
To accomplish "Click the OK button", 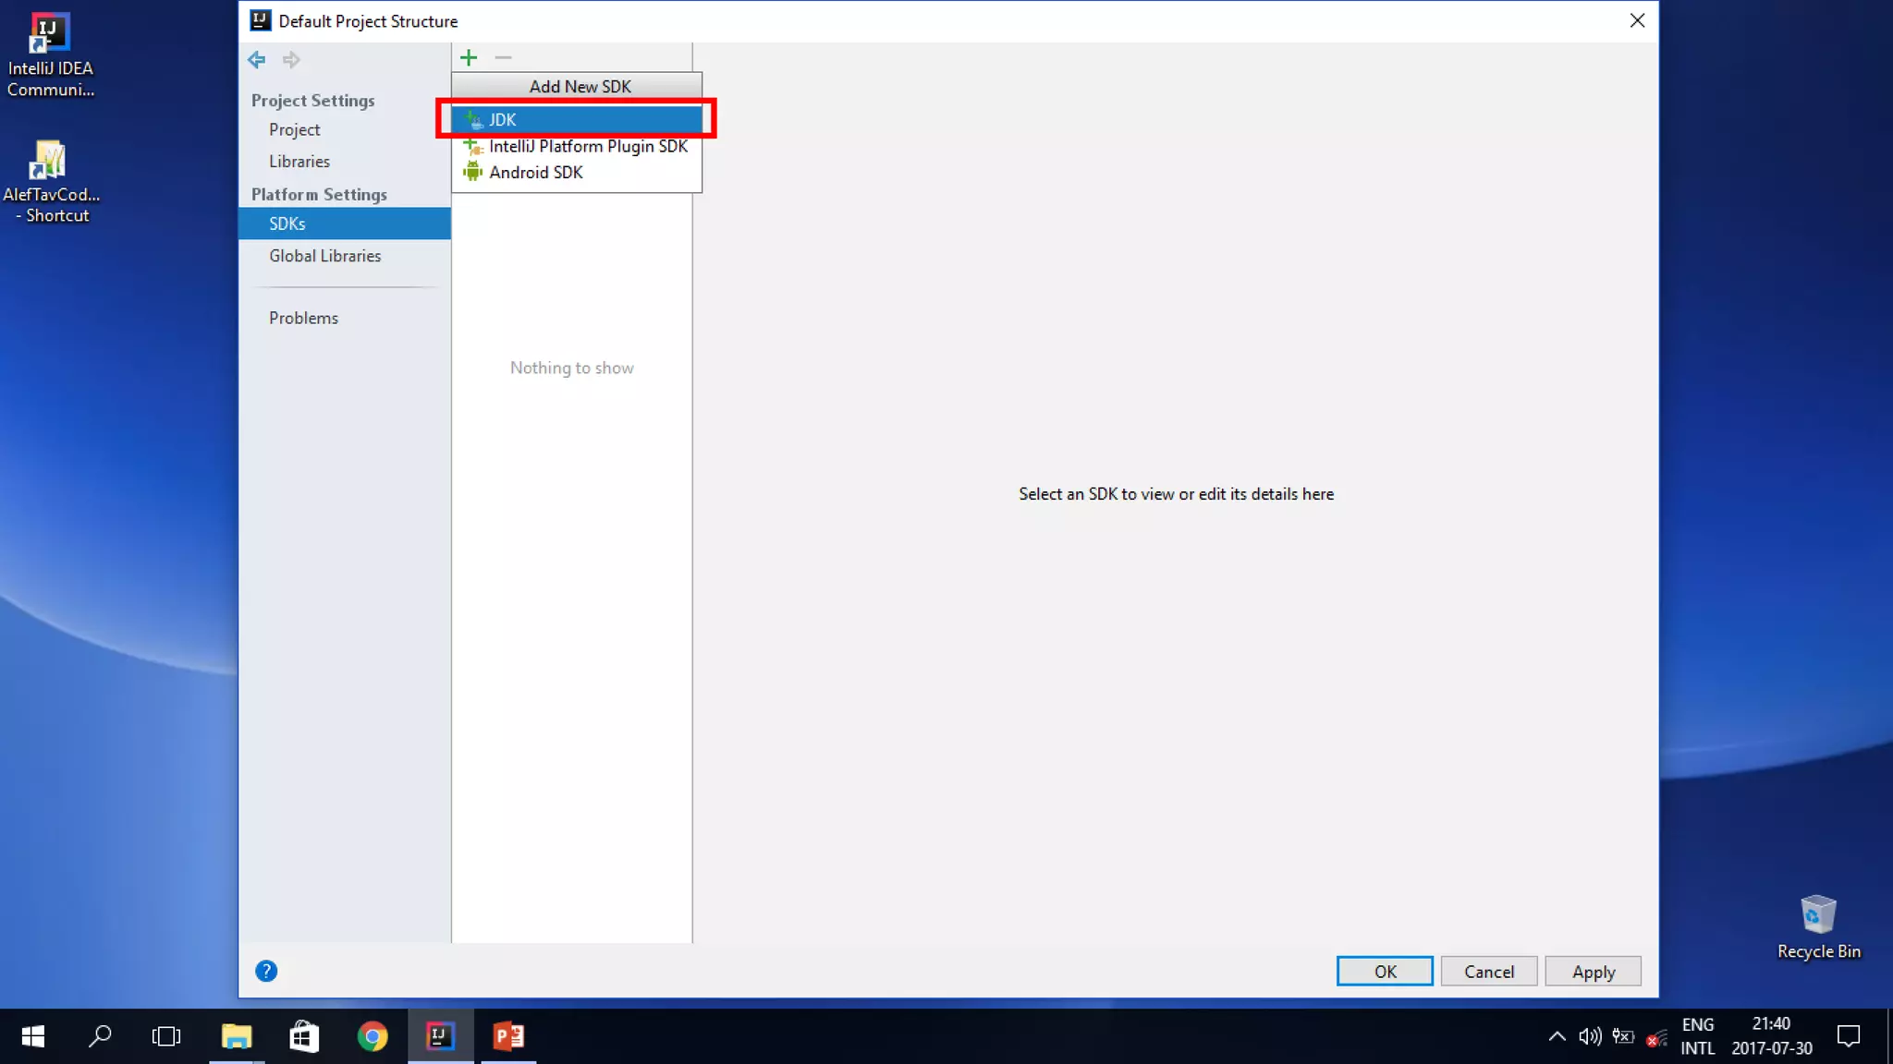I will click(x=1385, y=971).
